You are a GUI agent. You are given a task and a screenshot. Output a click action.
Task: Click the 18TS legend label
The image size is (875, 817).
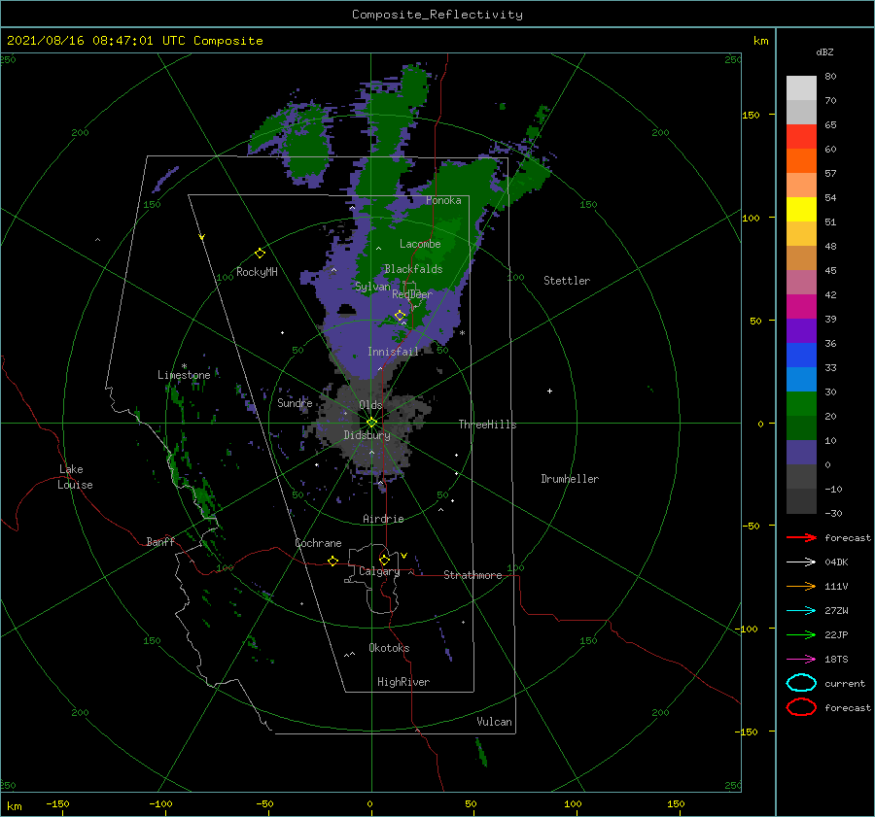[836, 660]
